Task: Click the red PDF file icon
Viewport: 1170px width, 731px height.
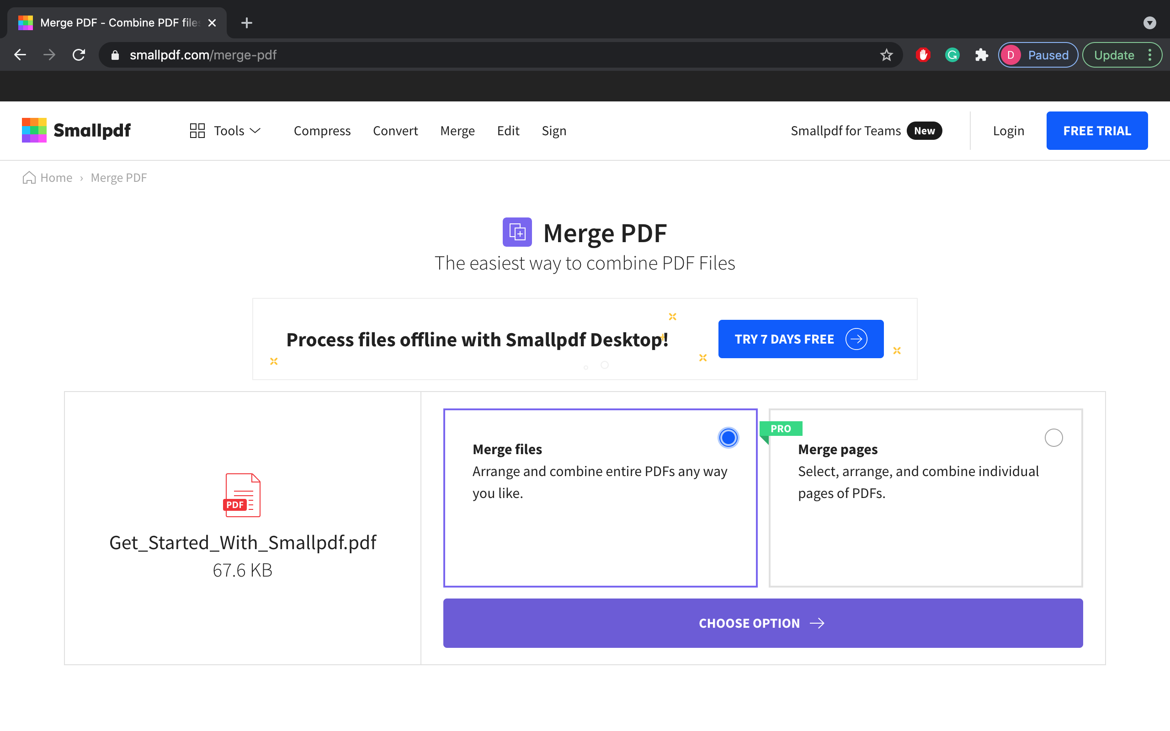Action: point(242,495)
